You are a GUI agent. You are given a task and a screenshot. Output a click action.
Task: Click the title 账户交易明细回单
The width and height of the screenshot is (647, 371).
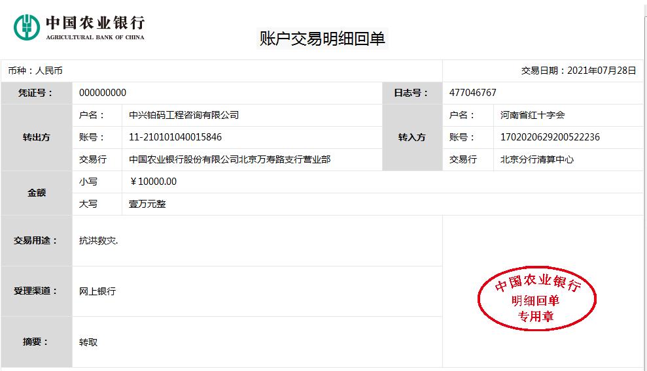coord(323,39)
